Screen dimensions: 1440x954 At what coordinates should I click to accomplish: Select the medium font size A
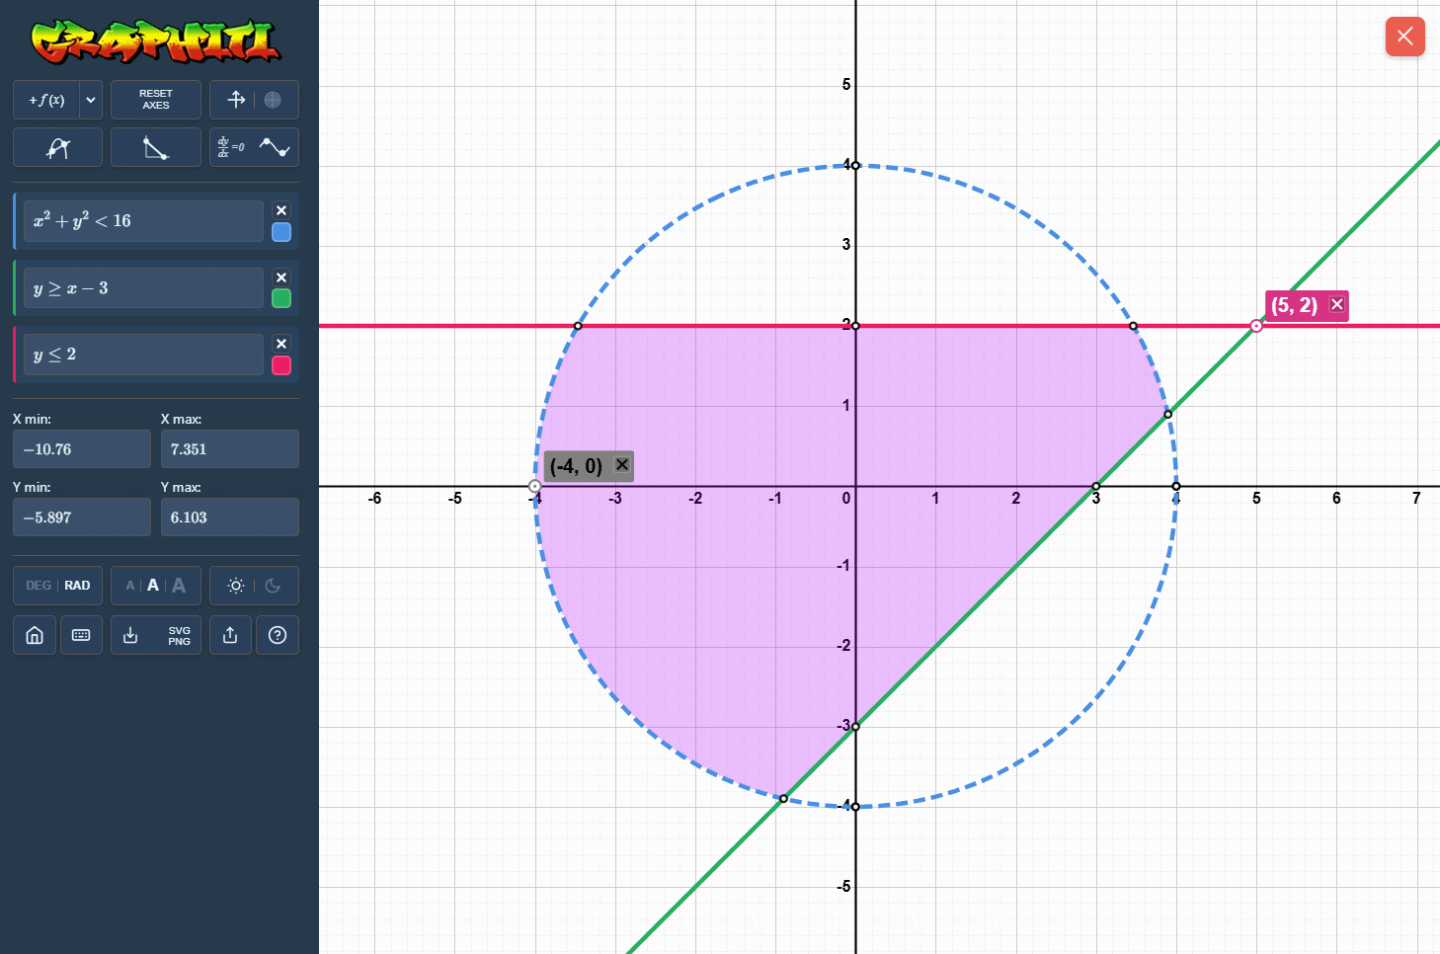coord(153,586)
